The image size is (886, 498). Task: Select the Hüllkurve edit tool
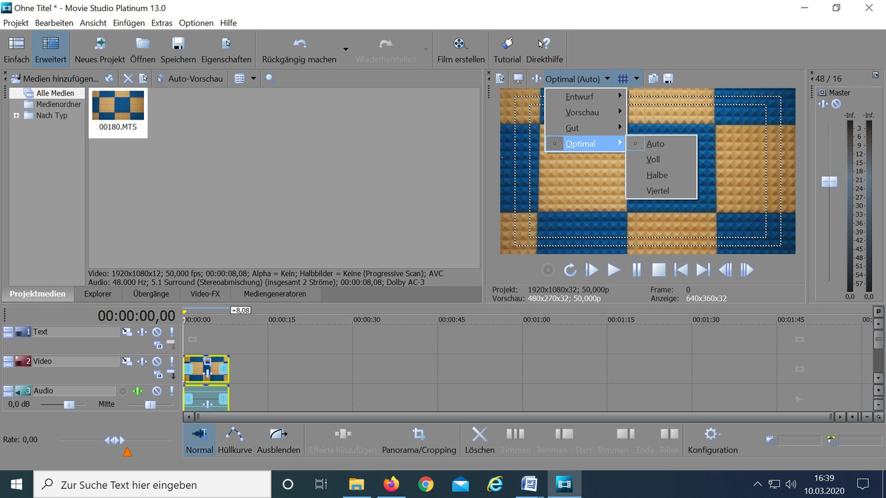coord(235,441)
